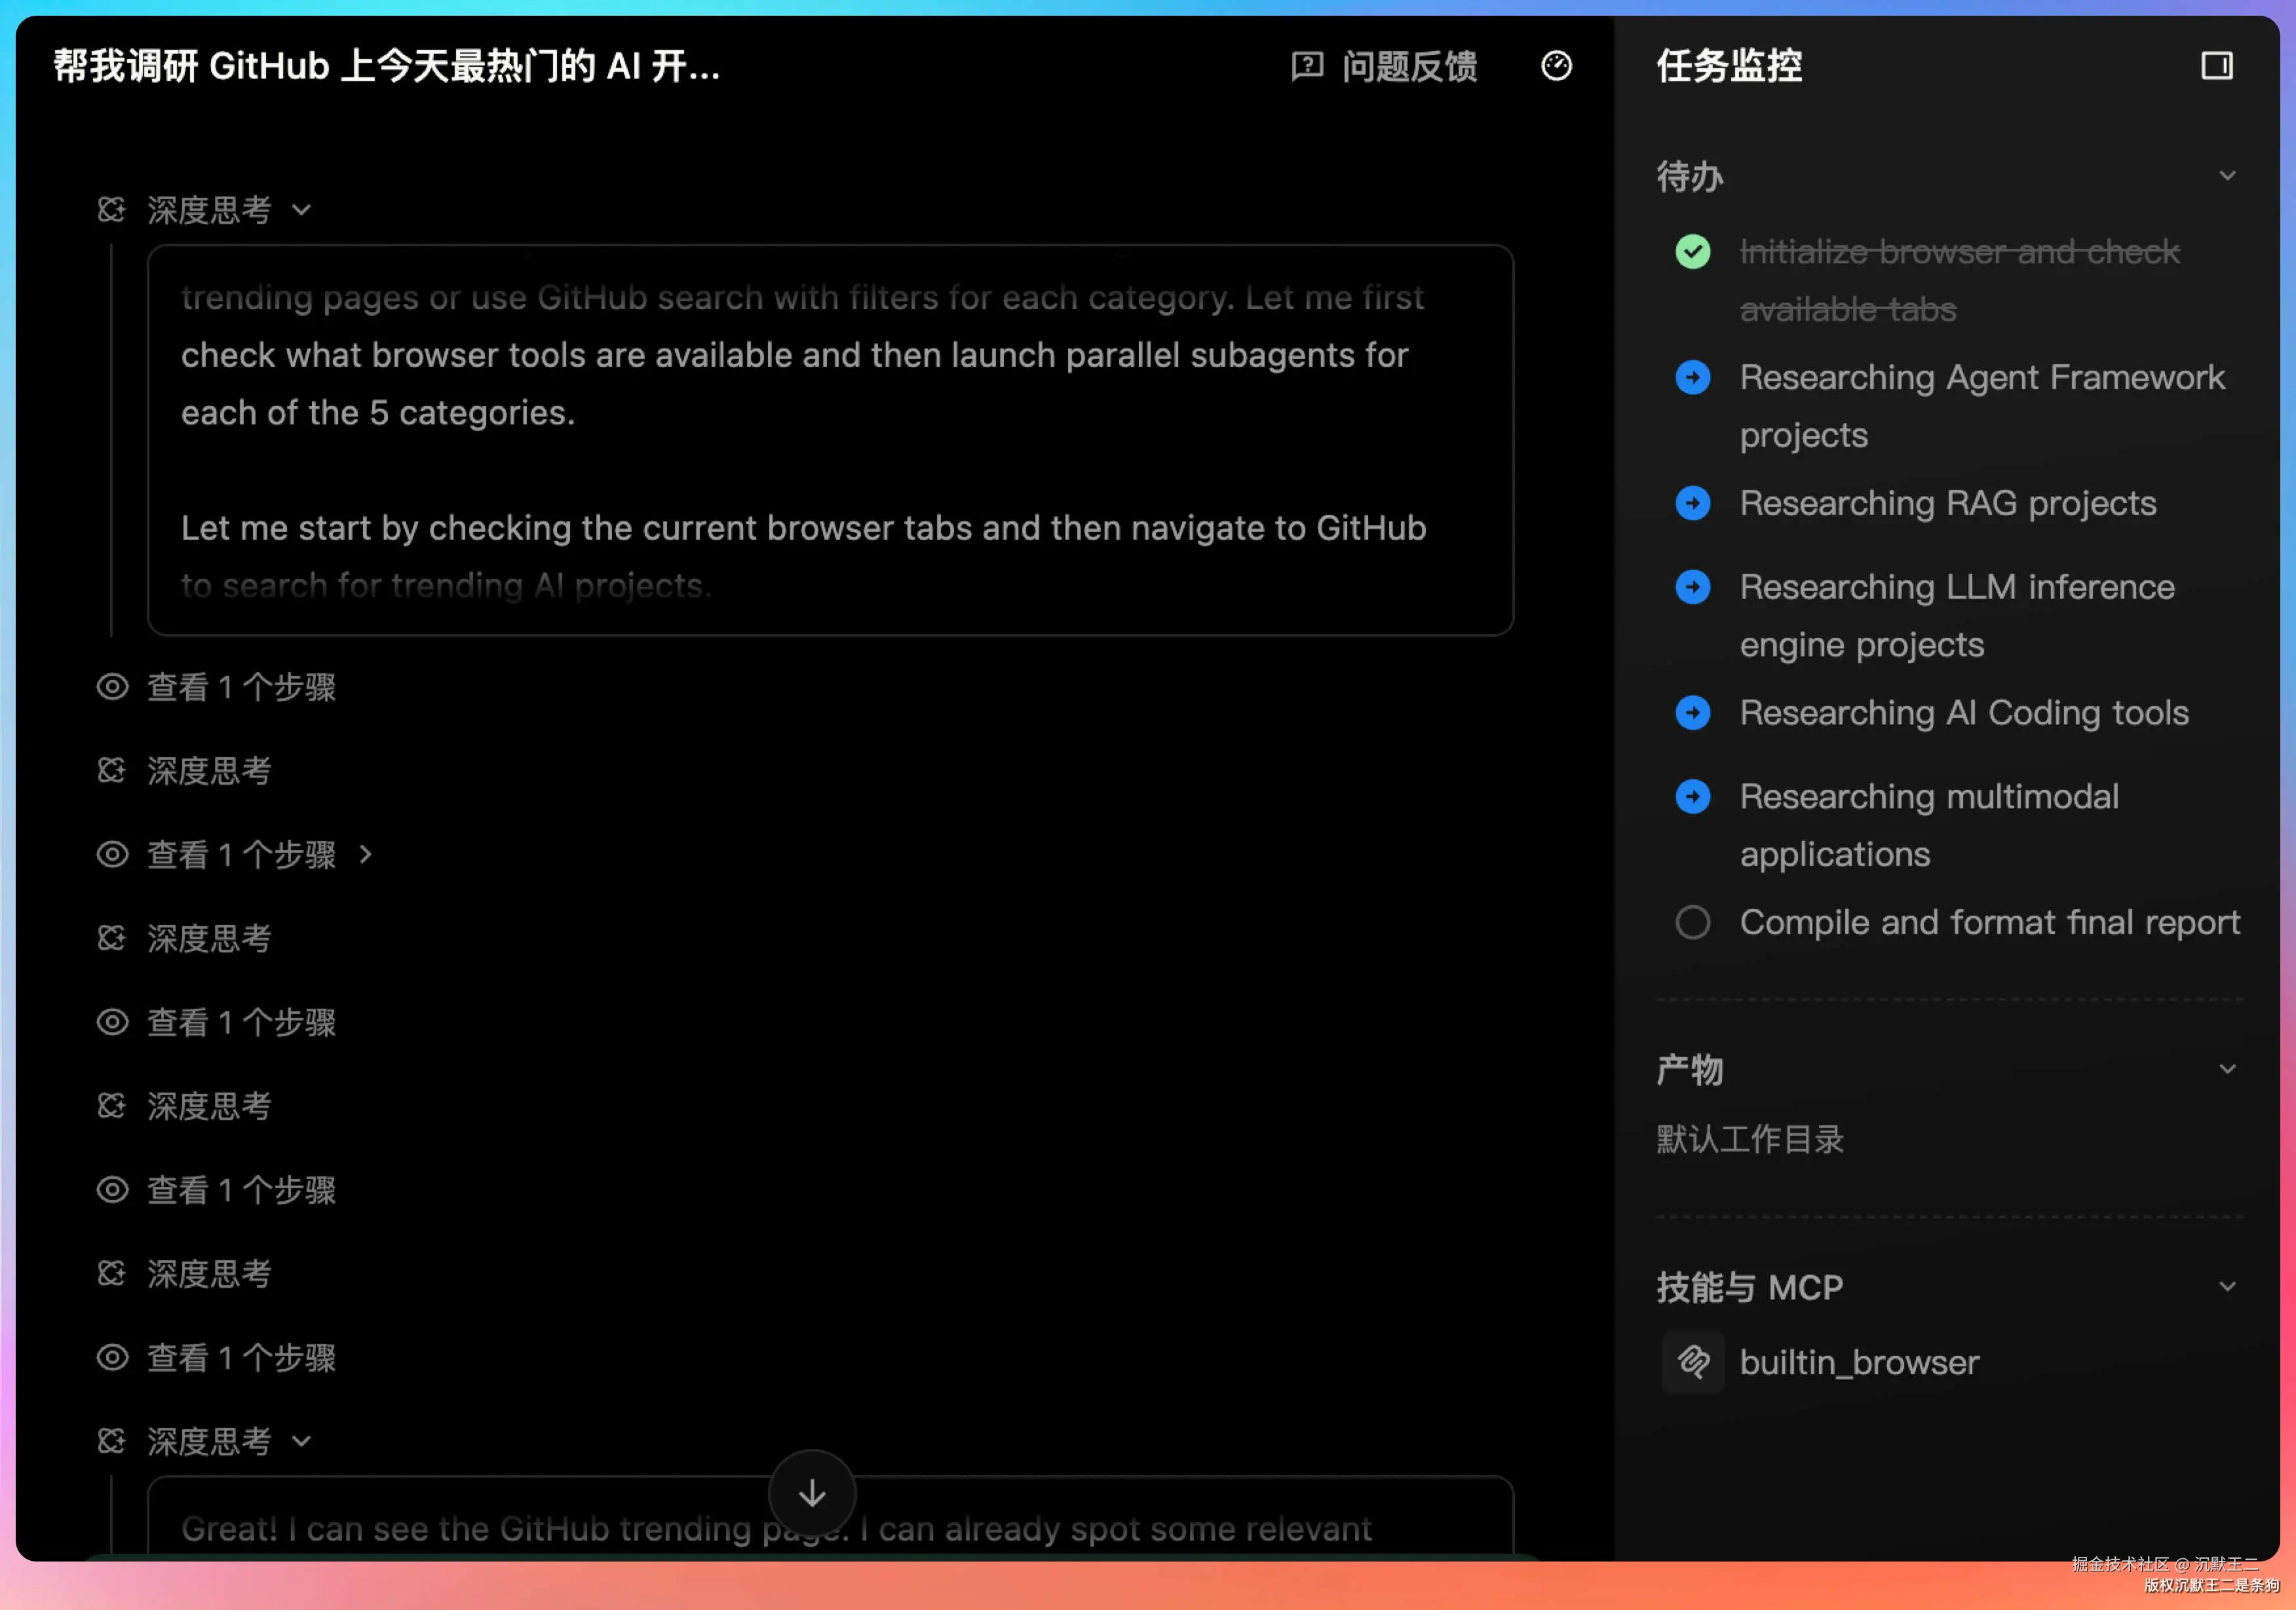Click the blue arrow icon for multimodal applications
The height and width of the screenshot is (1610, 2296).
pos(1692,798)
